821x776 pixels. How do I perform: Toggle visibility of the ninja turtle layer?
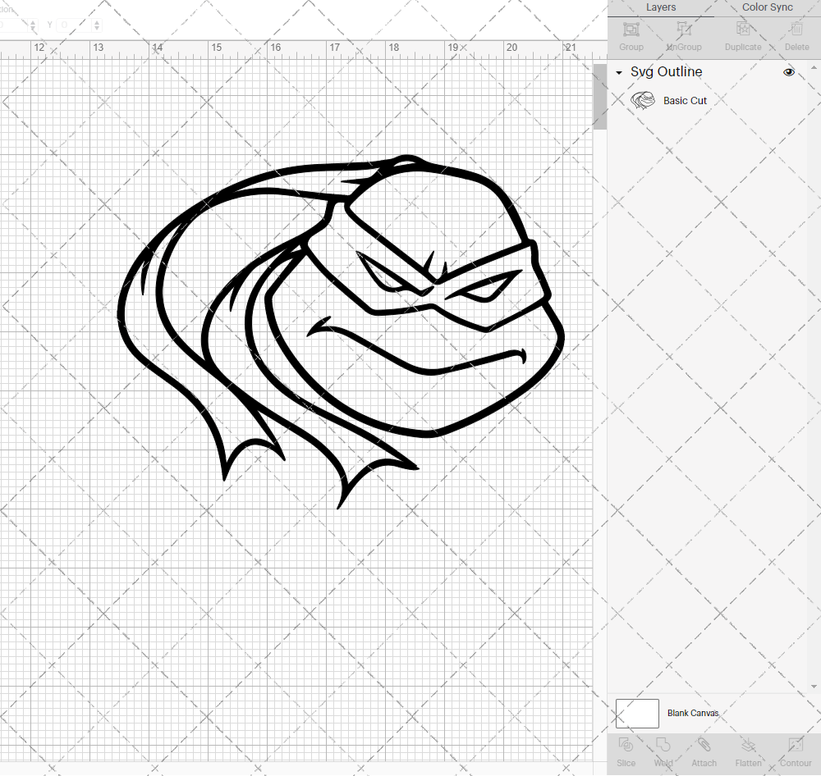click(789, 72)
